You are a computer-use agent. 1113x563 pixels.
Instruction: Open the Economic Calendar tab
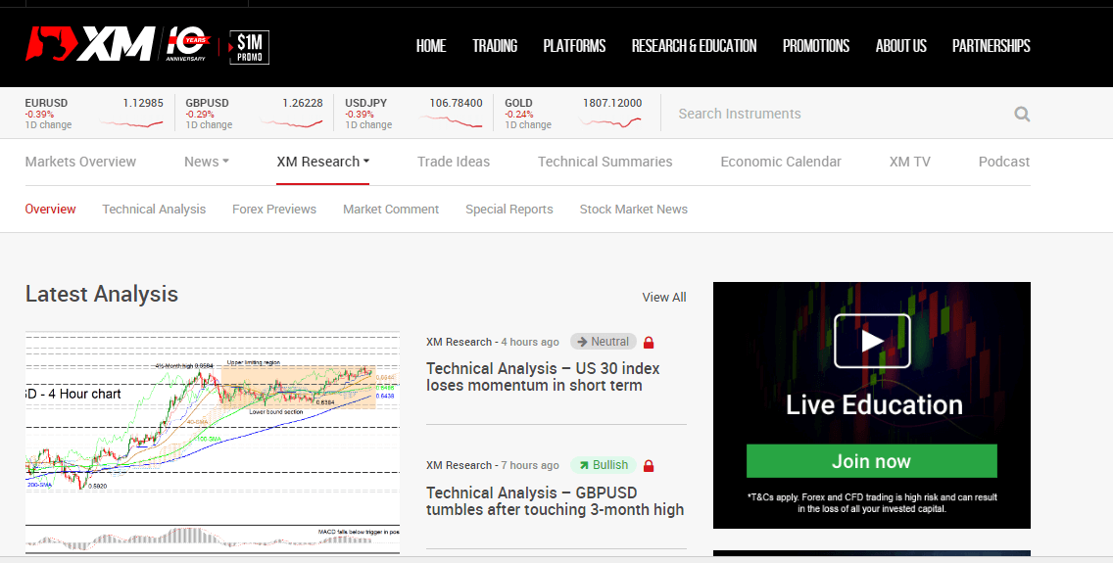(781, 162)
